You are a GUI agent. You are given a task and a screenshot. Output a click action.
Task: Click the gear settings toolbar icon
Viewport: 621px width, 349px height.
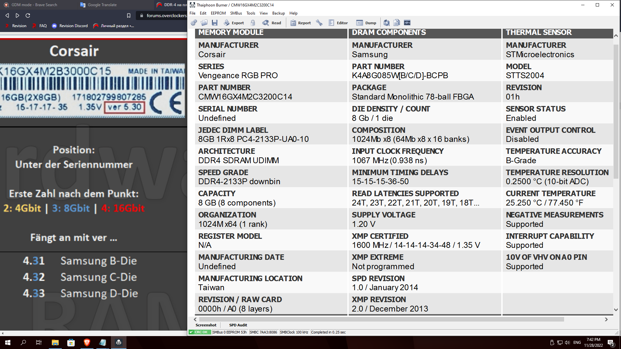point(194,23)
